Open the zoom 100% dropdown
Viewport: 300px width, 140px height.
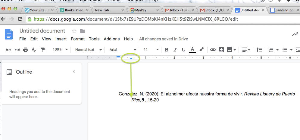click(60, 50)
